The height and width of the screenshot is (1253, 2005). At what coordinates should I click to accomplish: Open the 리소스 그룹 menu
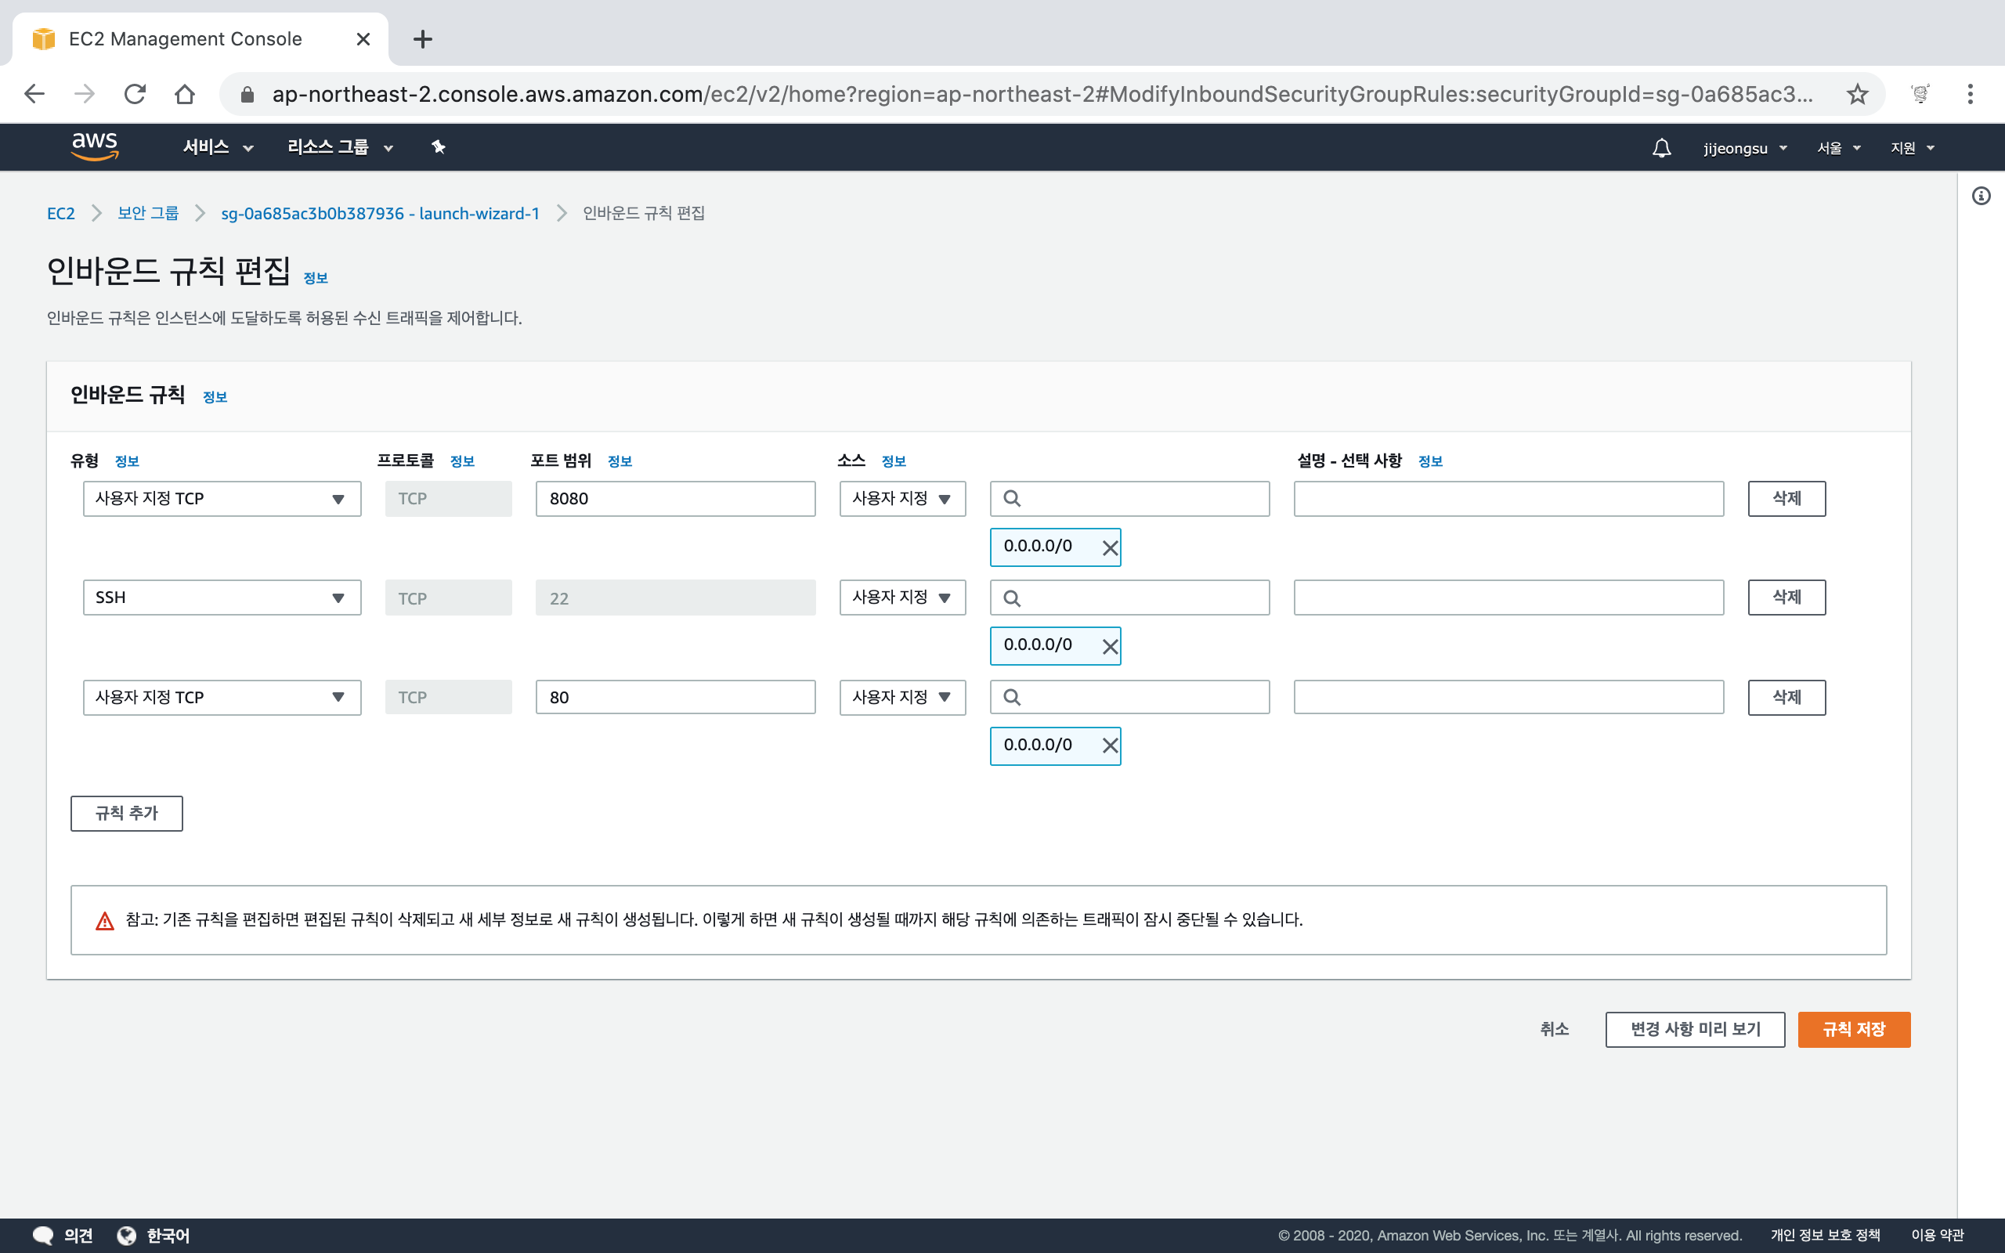pos(340,147)
